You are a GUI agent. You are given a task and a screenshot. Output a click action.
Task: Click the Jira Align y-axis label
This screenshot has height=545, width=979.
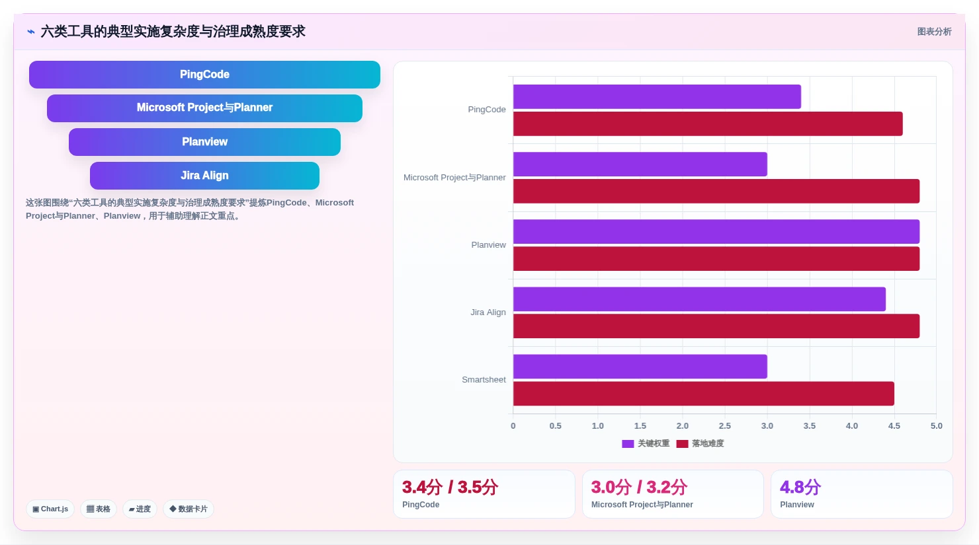(x=488, y=312)
